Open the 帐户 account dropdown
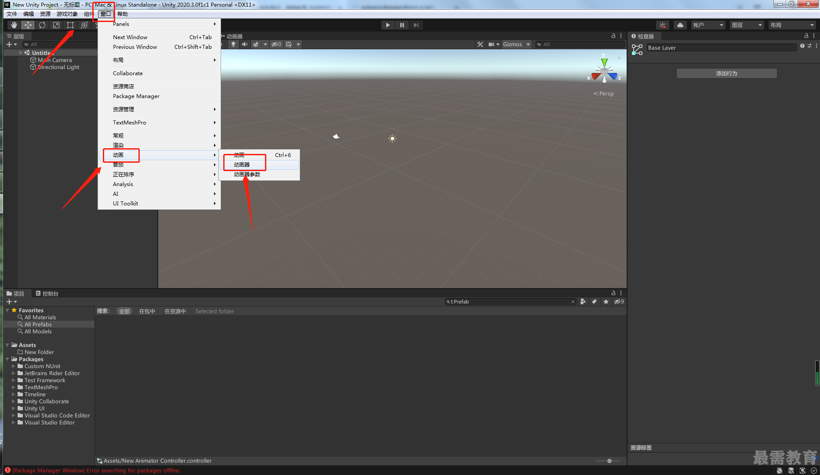The image size is (820, 475). coord(708,25)
